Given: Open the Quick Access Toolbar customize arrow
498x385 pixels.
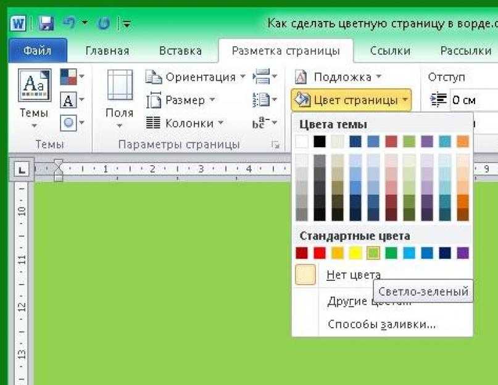Looking at the screenshot, I should coord(127,23).
